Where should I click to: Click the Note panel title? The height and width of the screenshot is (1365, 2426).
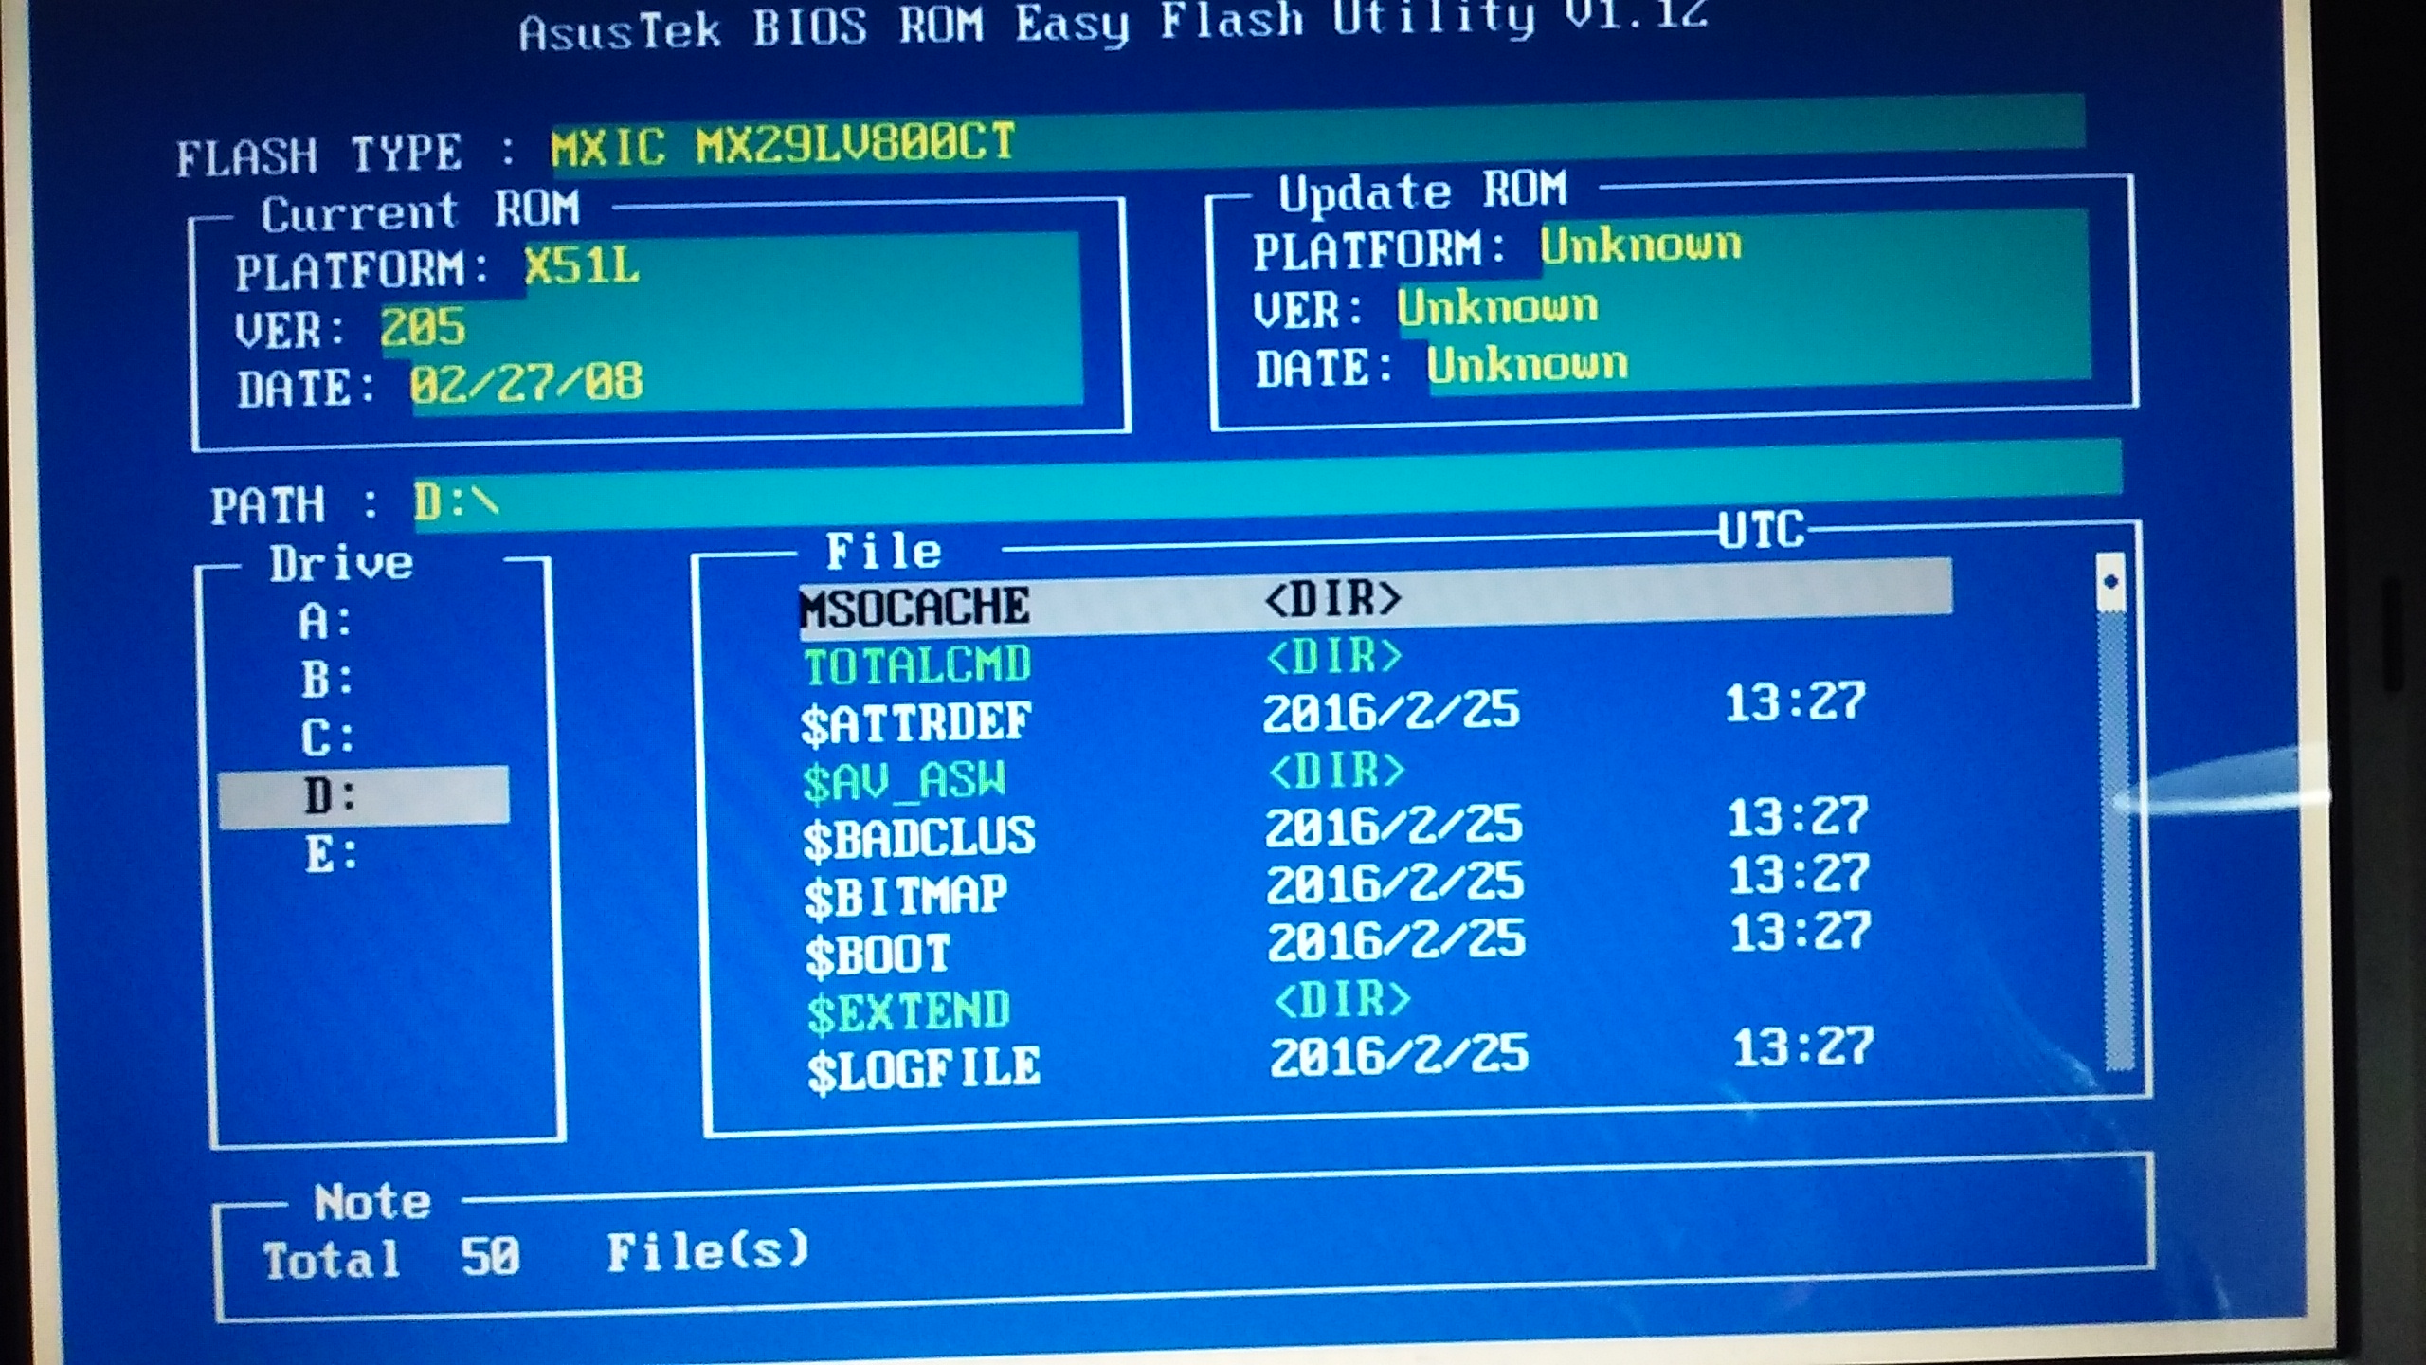[372, 1203]
